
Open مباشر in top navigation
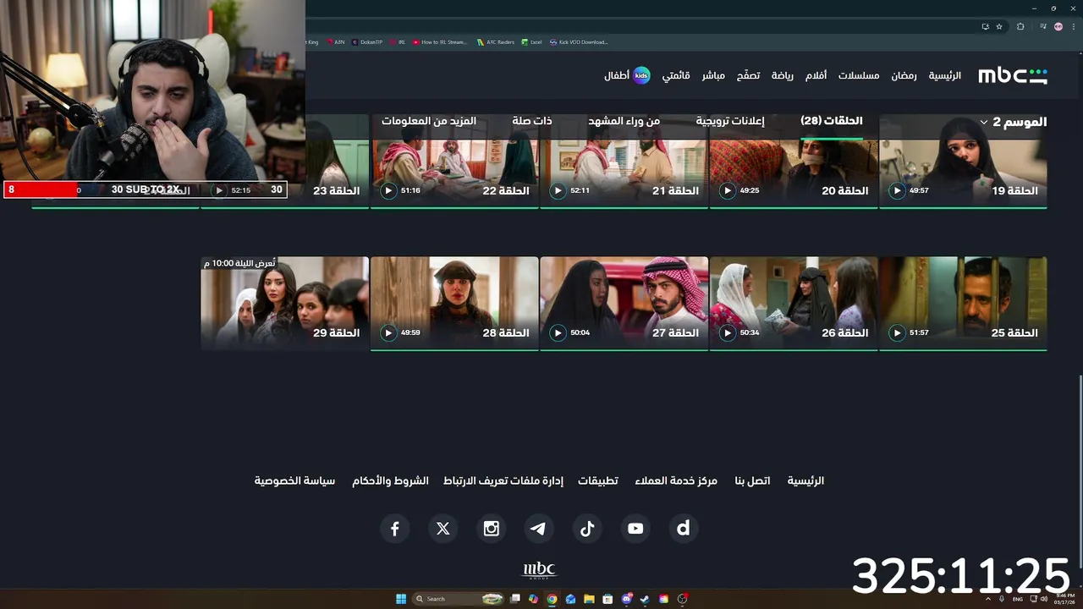tap(713, 75)
